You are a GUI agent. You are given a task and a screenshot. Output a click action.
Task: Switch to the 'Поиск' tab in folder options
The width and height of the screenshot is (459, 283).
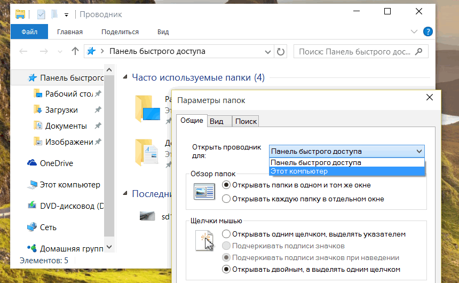point(246,121)
